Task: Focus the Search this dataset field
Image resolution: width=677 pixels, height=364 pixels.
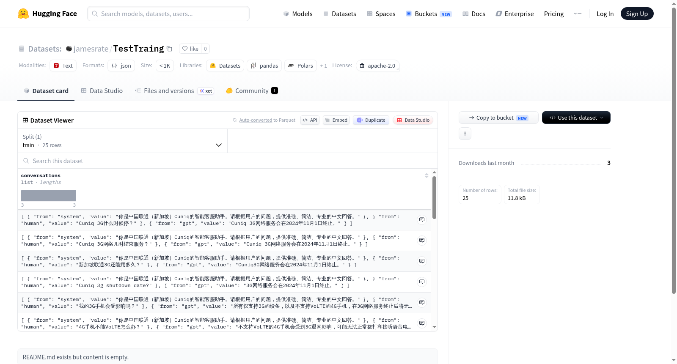Action: click(228, 161)
